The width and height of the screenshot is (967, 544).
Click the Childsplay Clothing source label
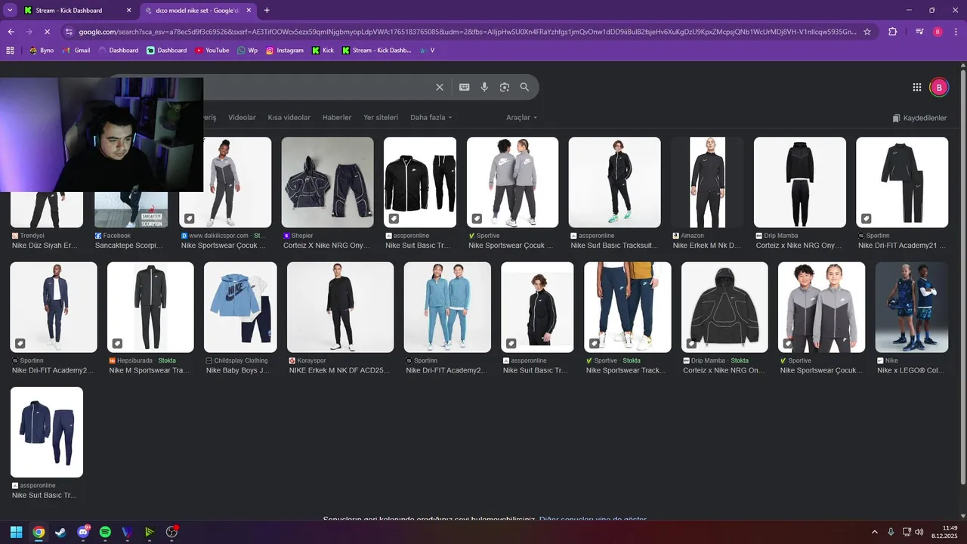coord(241,360)
